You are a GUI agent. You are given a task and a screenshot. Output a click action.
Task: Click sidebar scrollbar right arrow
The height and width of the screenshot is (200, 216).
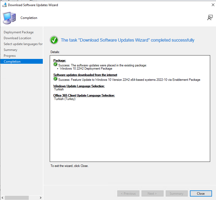tap(40, 198)
